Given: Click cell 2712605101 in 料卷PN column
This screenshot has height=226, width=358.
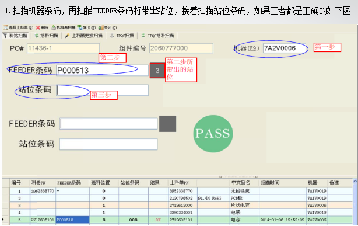Looking at the screenshot, I should 43,220.
